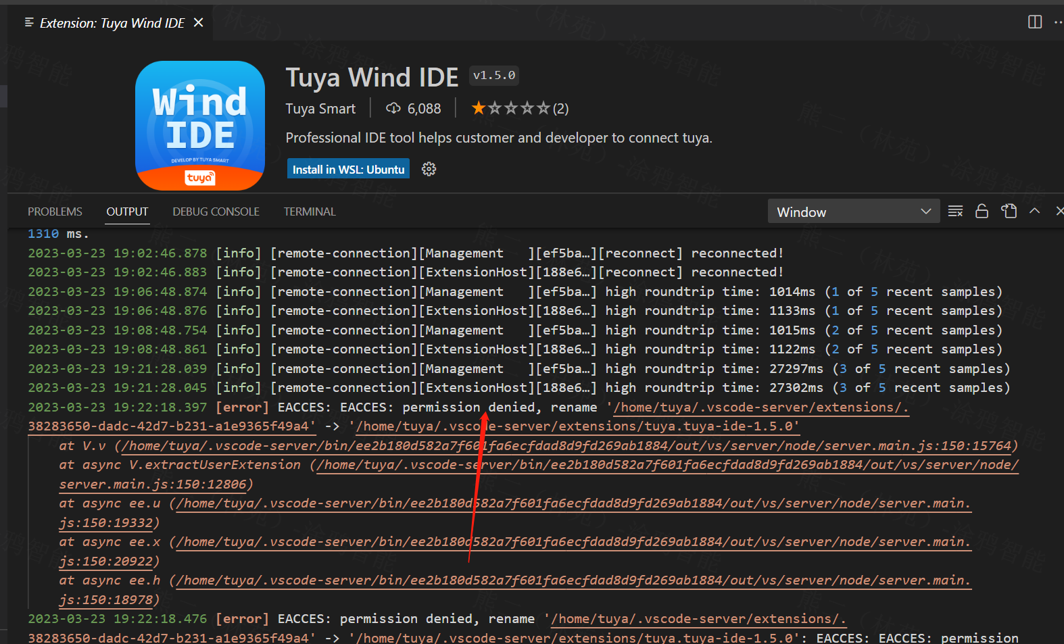Open the log output file icon
Image resolution: width=1064 pixels, height=644 pixels.
[1009, 212]
